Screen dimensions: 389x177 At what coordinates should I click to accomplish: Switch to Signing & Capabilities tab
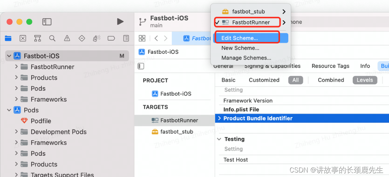[272, 66]
